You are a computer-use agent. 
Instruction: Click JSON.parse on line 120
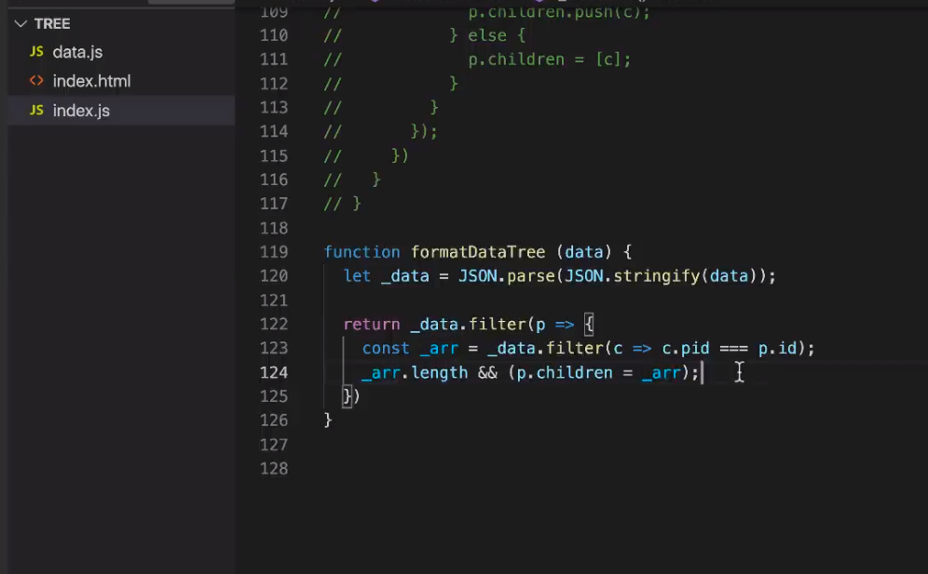point(507,276)
